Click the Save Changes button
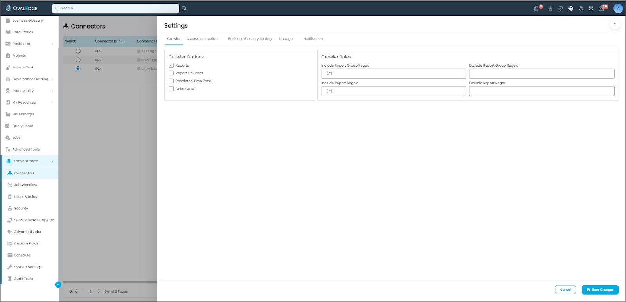Screen dimensions: 626x302 click(x=600, y=290)
